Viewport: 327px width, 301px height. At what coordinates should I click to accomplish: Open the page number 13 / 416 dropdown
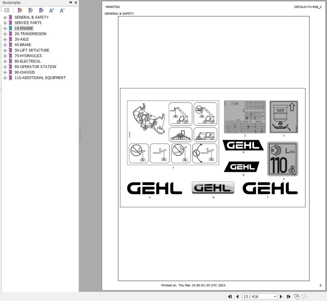pyautogui.click(x=275, y=296)
